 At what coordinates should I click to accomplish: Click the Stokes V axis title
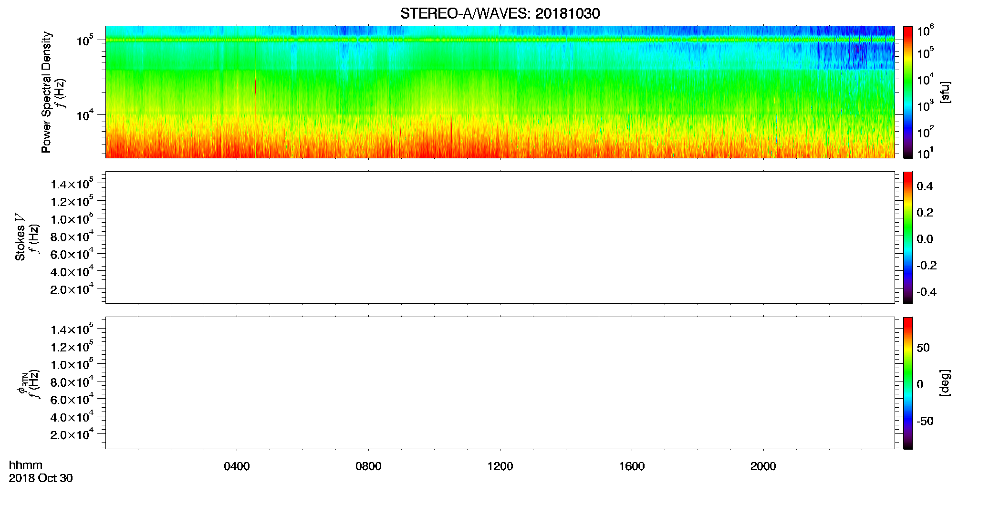(20, 237)
